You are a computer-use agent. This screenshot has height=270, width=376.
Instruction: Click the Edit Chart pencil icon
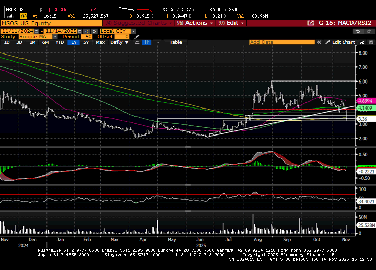coord(327,42)
